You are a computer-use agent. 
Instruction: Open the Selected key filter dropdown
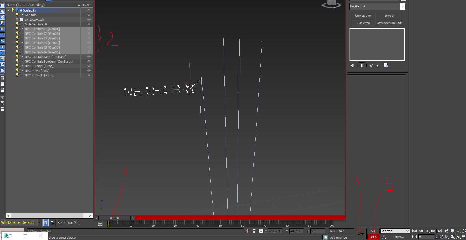(395, 231)
